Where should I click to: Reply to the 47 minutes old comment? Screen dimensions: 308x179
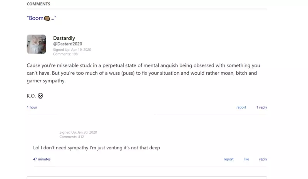pos(263,159)
